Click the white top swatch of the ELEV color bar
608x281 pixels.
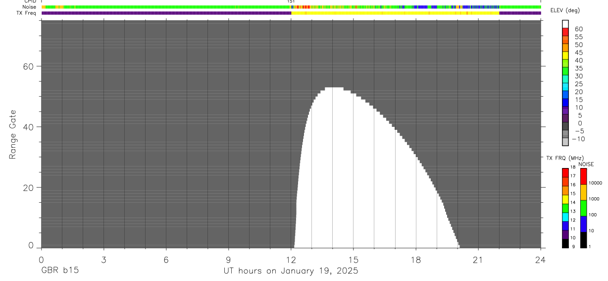565,24
